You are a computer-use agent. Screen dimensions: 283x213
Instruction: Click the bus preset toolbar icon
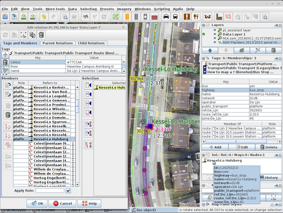pyautogui.click(x=175, y=17)
